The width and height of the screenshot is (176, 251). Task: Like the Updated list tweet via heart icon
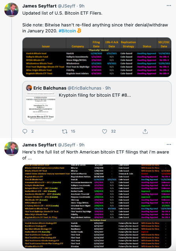pyautogui.click(x=105, y=131)
